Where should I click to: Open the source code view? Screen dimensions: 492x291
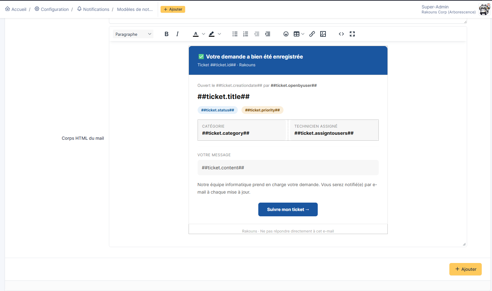[x=341, y=34]
